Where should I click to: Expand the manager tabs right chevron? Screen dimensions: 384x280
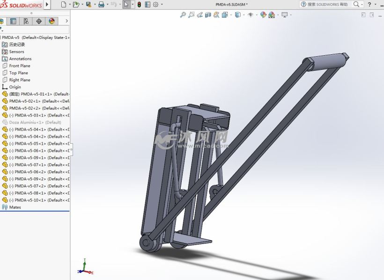tap(66, 21)
